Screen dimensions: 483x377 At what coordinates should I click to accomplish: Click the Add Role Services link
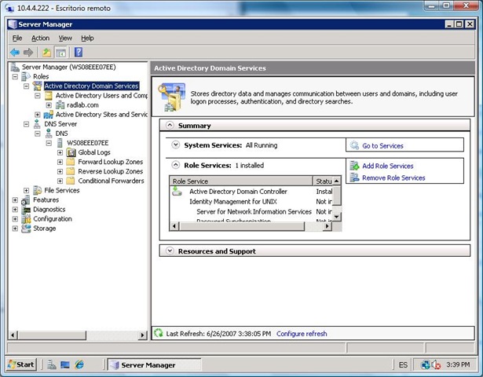[x=387, y=166]
